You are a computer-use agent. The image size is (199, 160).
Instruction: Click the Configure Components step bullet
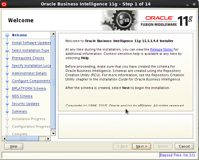pyautogui.click(x=7, y=81)
